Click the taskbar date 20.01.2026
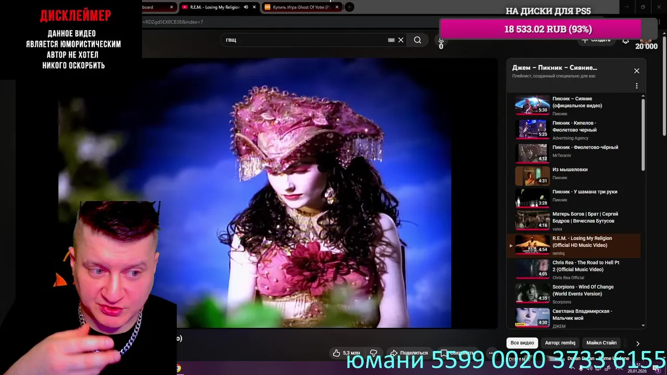The width and height of the screenshot is (667, 375). pyautogui.click(x=637, y=371)
